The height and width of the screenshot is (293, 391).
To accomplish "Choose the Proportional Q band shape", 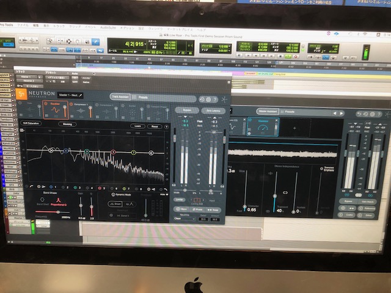I will tap(59, 201).
